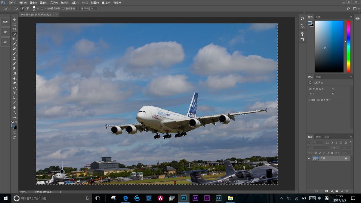Select the Pen tool
This screenshot has height=203, width=361.
14,88
